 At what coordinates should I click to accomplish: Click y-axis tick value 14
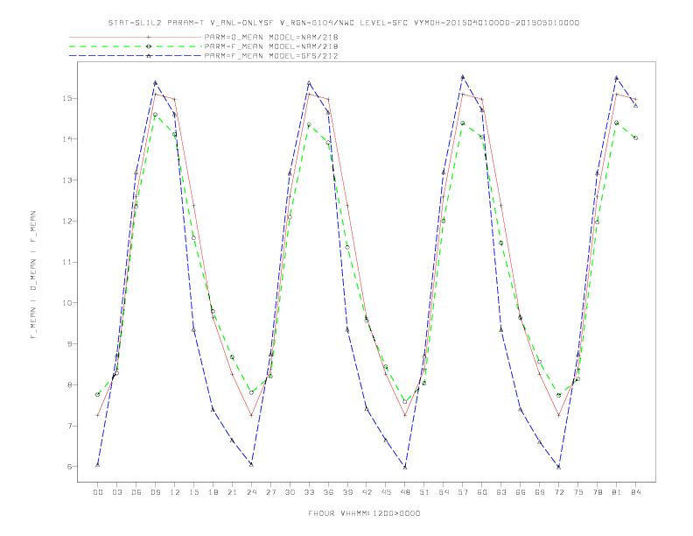click(67, 139)
